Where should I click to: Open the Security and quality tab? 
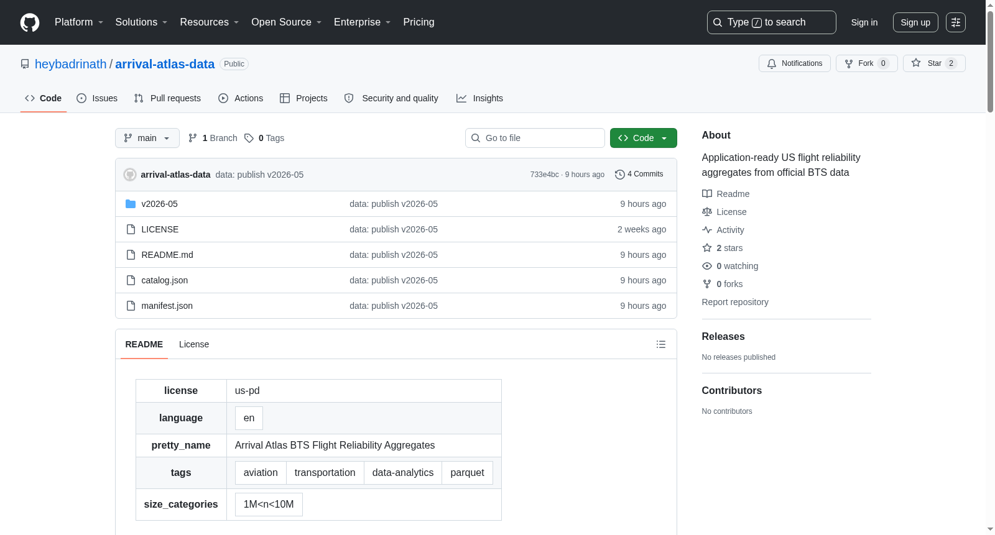click(391, 98)
